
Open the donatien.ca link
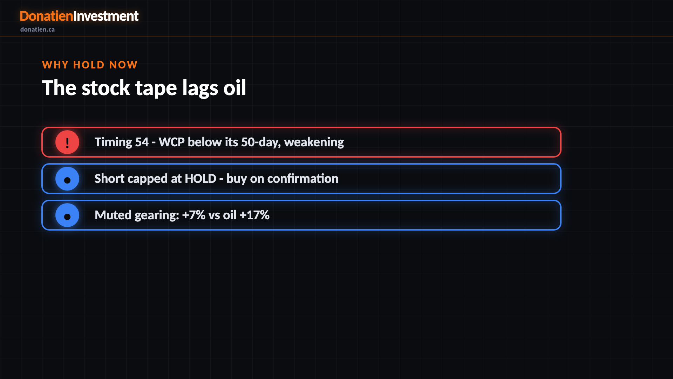(38, 29)
